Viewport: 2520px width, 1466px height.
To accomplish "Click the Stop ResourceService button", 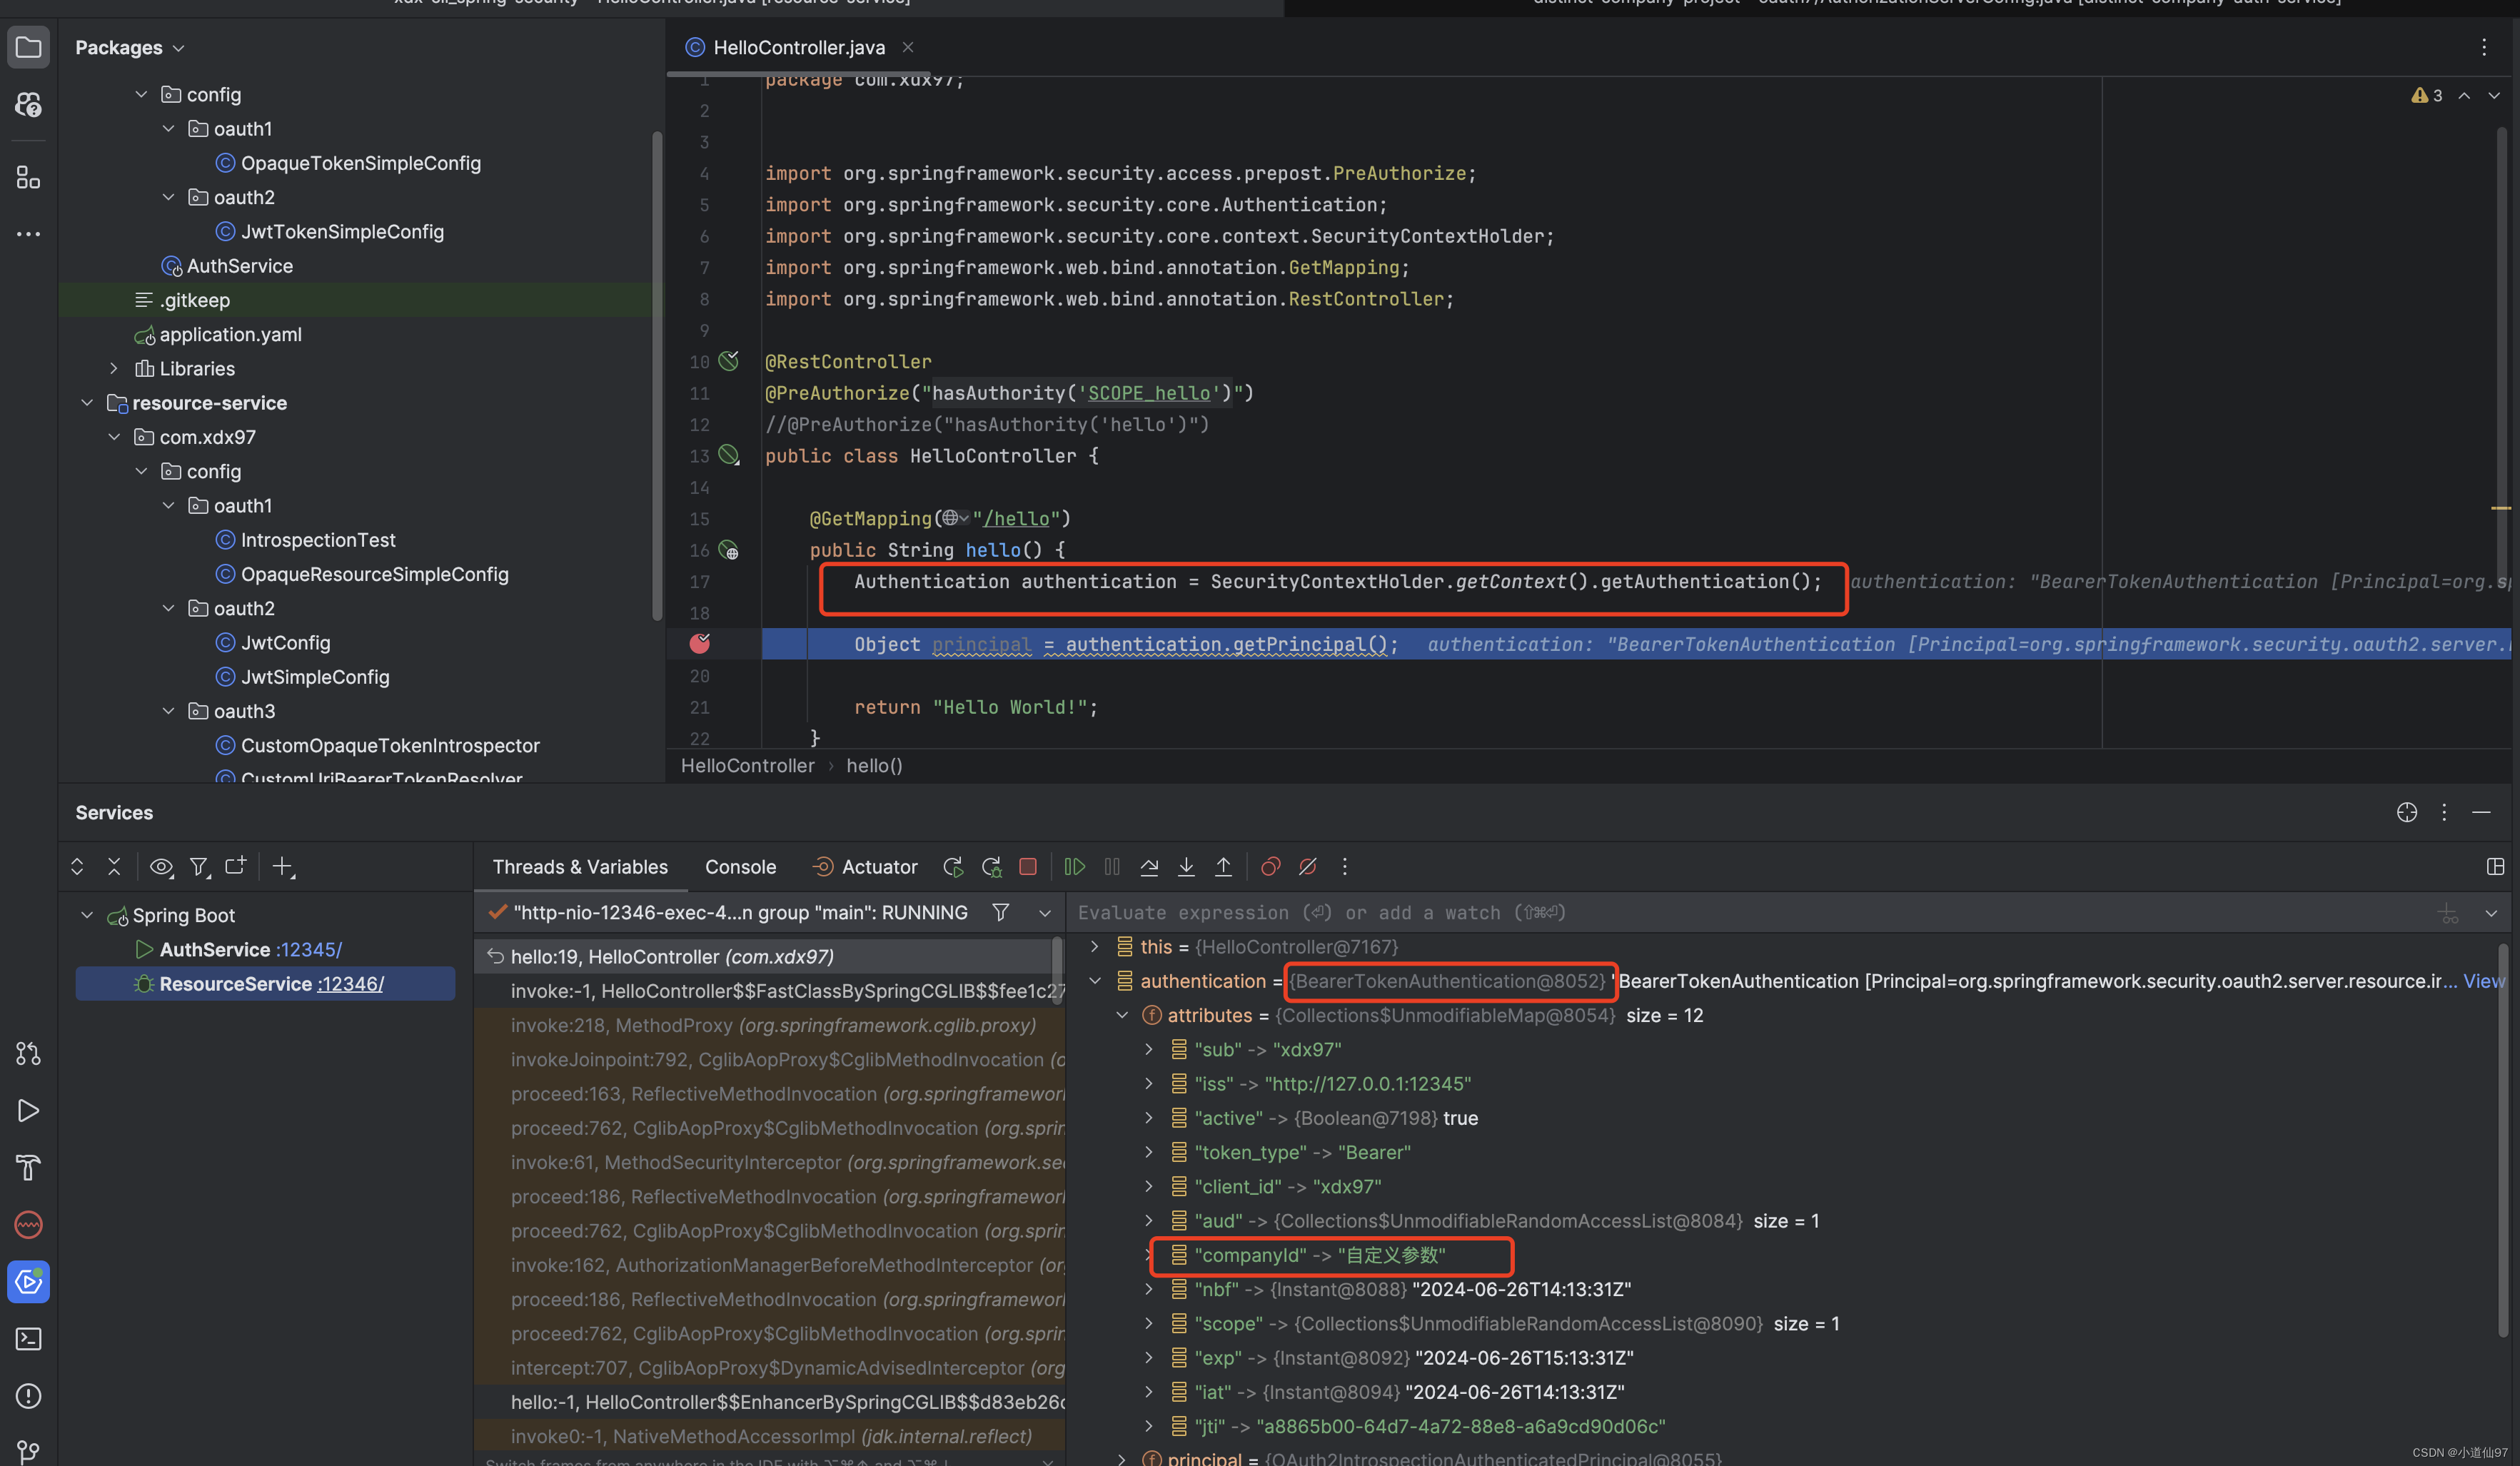I will tap(1027, 867).
